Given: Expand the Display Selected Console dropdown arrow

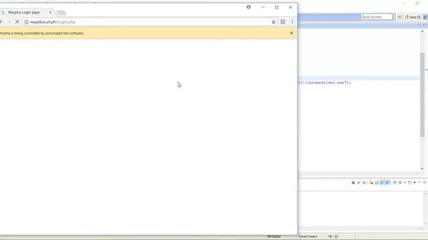Looking at the screenshot, I should coord(405,183).
